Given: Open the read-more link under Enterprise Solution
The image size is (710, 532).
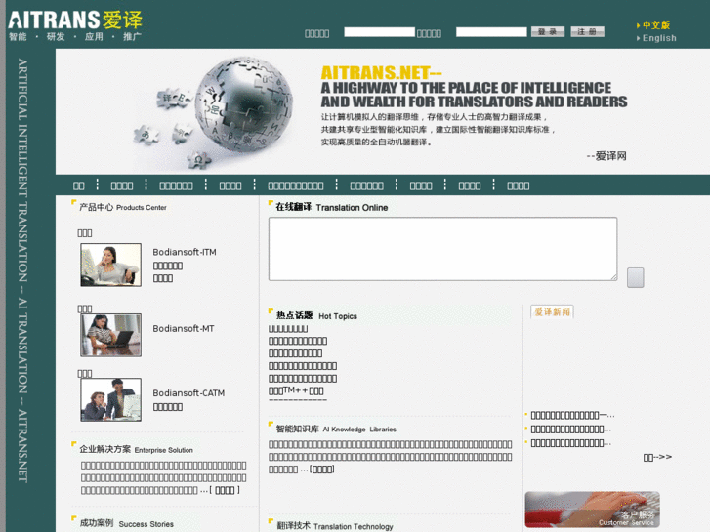Looking at the screenshot, I should click(x=225, y=490).
